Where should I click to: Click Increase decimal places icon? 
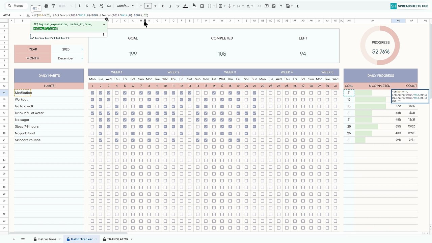pos(101,6)
